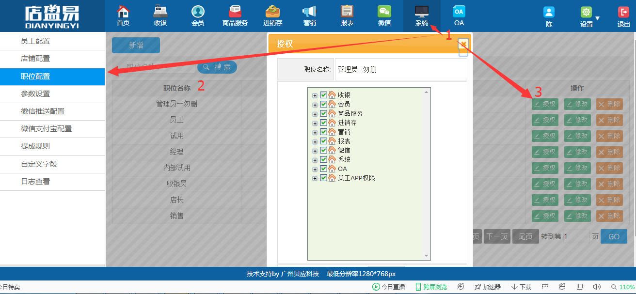636x294 pixels.
Task: Uncheck the 微信 permission checkbox
Action: [323, 150]
